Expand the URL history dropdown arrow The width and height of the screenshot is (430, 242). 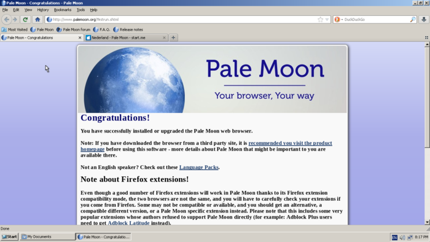tap(327, 20)
